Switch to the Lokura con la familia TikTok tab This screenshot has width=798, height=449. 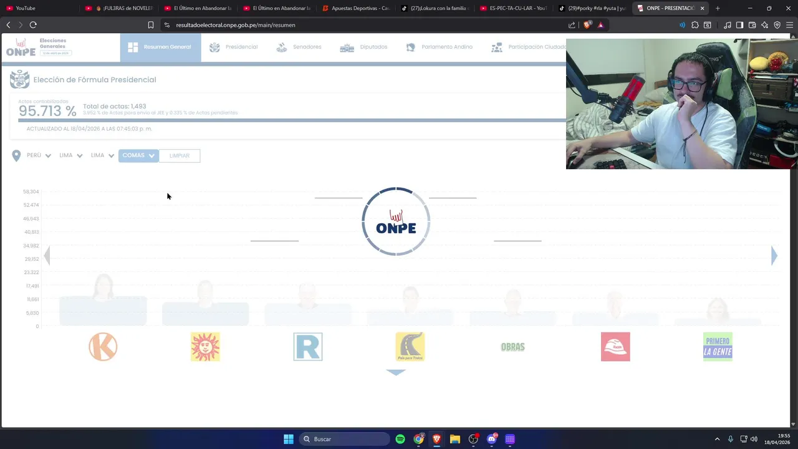pos(435,8)
